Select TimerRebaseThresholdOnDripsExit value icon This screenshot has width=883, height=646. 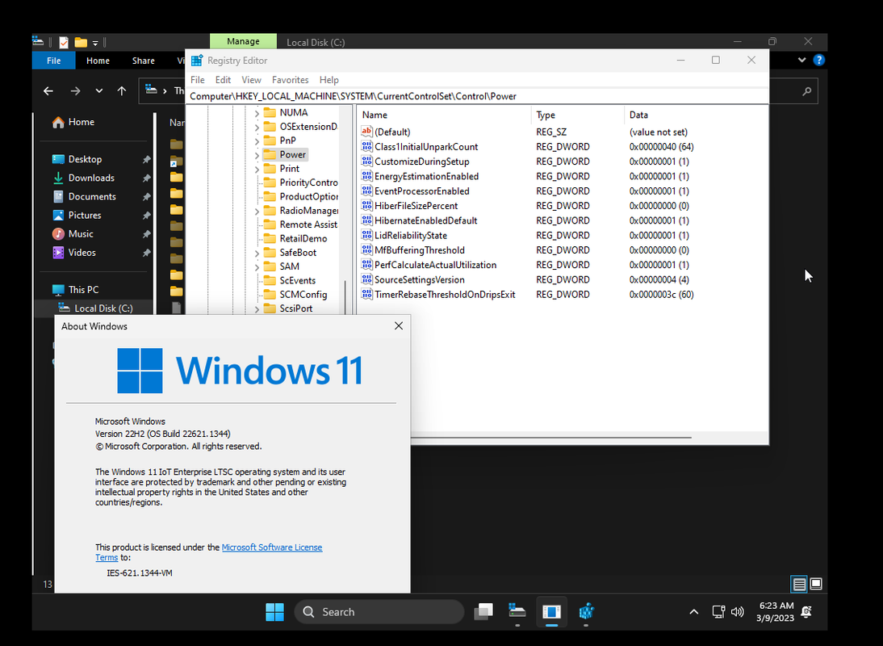(366, 294)
